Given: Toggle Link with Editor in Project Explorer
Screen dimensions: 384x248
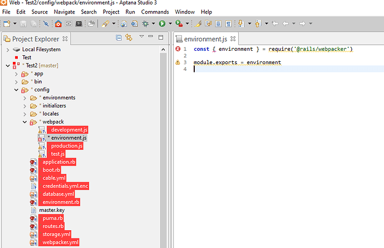Looking at the screenshot, I should pos(129,37).
